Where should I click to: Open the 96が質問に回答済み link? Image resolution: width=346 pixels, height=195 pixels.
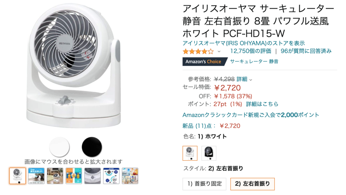[306, 51]
